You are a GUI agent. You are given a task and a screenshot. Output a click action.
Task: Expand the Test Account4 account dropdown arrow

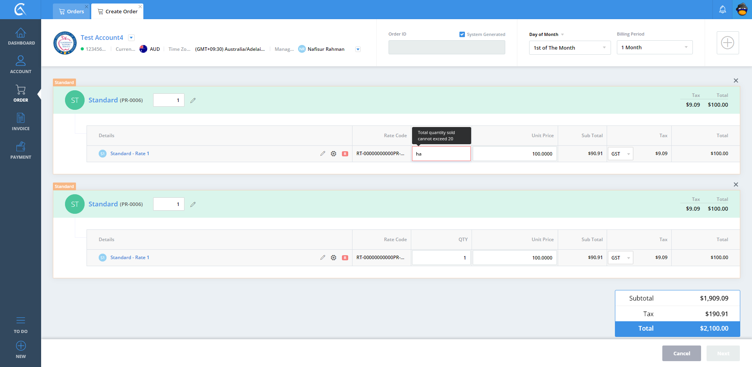pos(132,38)
